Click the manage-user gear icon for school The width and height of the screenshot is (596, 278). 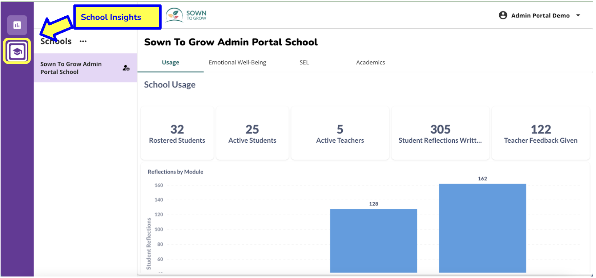(x=126, y=68)
